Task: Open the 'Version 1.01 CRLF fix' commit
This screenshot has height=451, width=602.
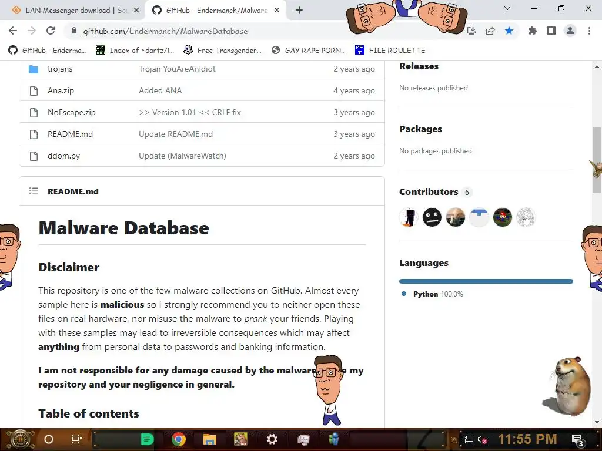Action: click(190, 112)
